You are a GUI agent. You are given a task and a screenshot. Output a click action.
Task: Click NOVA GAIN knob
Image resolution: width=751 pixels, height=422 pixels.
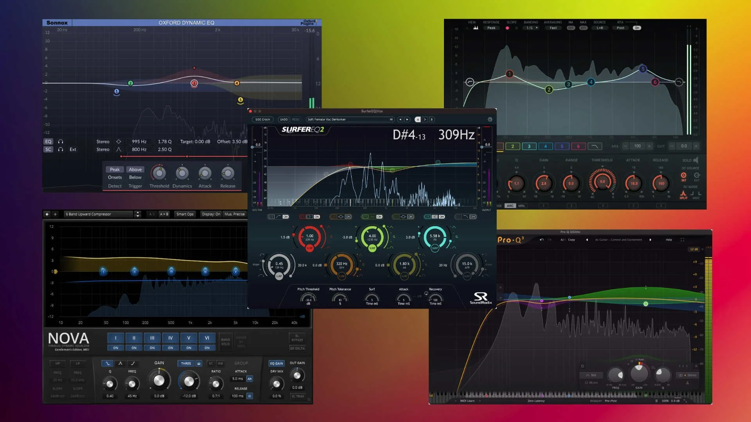point(159,380)
